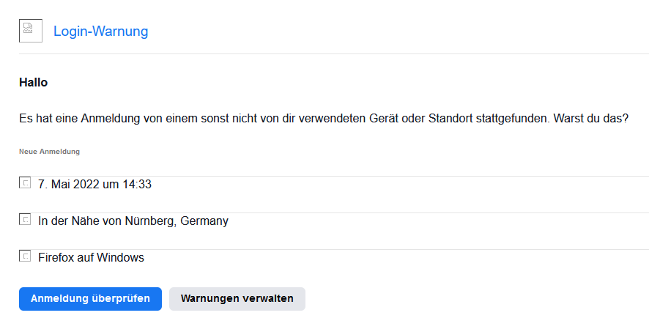Open the Login-Warnung header link
Viewport: 649px width, 329px height.
click(x=100, y=31)
